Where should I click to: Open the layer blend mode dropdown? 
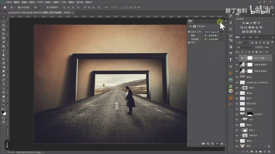(x=244, y=47)
